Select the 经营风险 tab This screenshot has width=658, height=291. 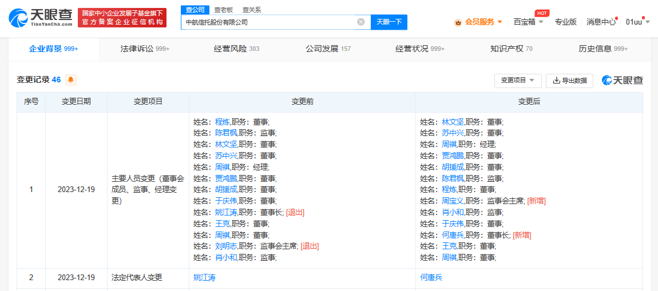(x=236, y=49)
